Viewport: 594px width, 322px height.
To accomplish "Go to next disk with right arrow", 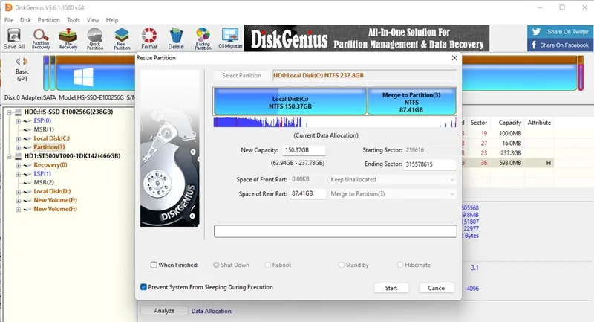I will [x=25, y=61].
